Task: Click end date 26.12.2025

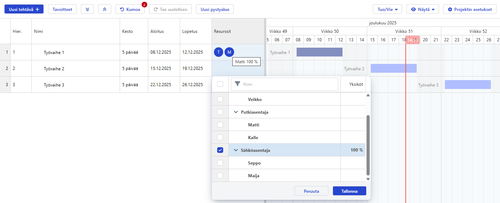Action: click(x=196, y=85)
